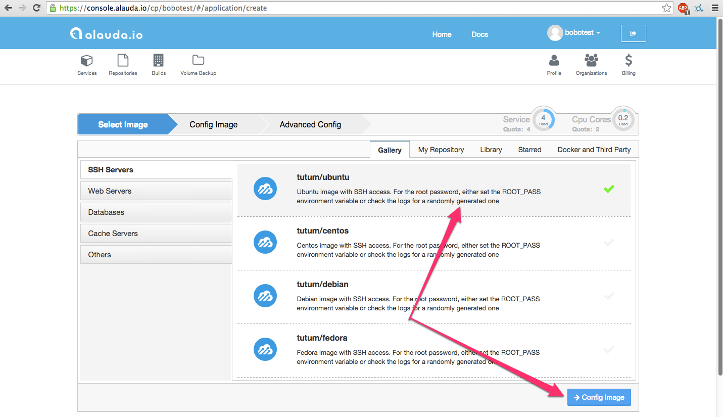Click the browser forward arrow
This screenshot has height=417, width=723.
click(22, 8)
